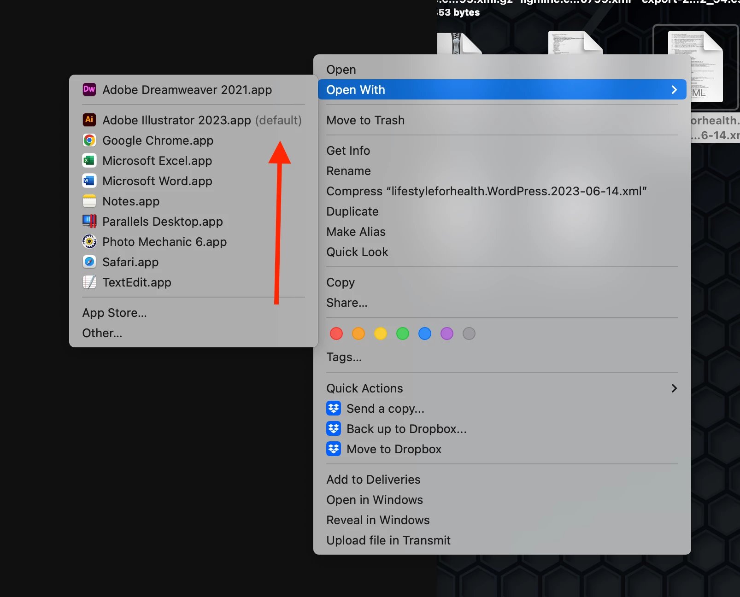Select Add to Deliveries
This screenshot has height=597, width=740.
pyautogui.click(x=502, y=480)
